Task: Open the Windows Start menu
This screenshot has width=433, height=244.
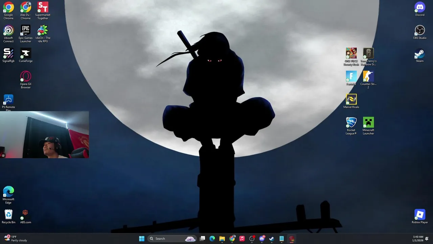Action: [x=142, y=239]
